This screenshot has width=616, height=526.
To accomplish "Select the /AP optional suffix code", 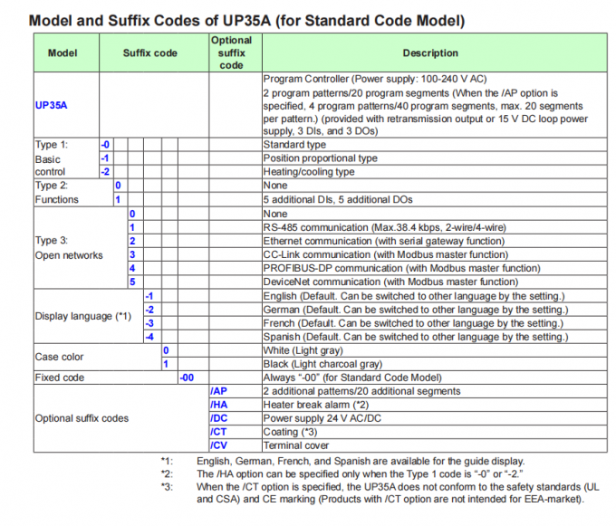I will pyautogui.click(x=218, y=390).
